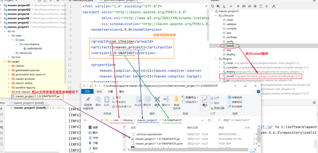Click 全部取消 button in Explorer ribbon

tap(235, 102)
